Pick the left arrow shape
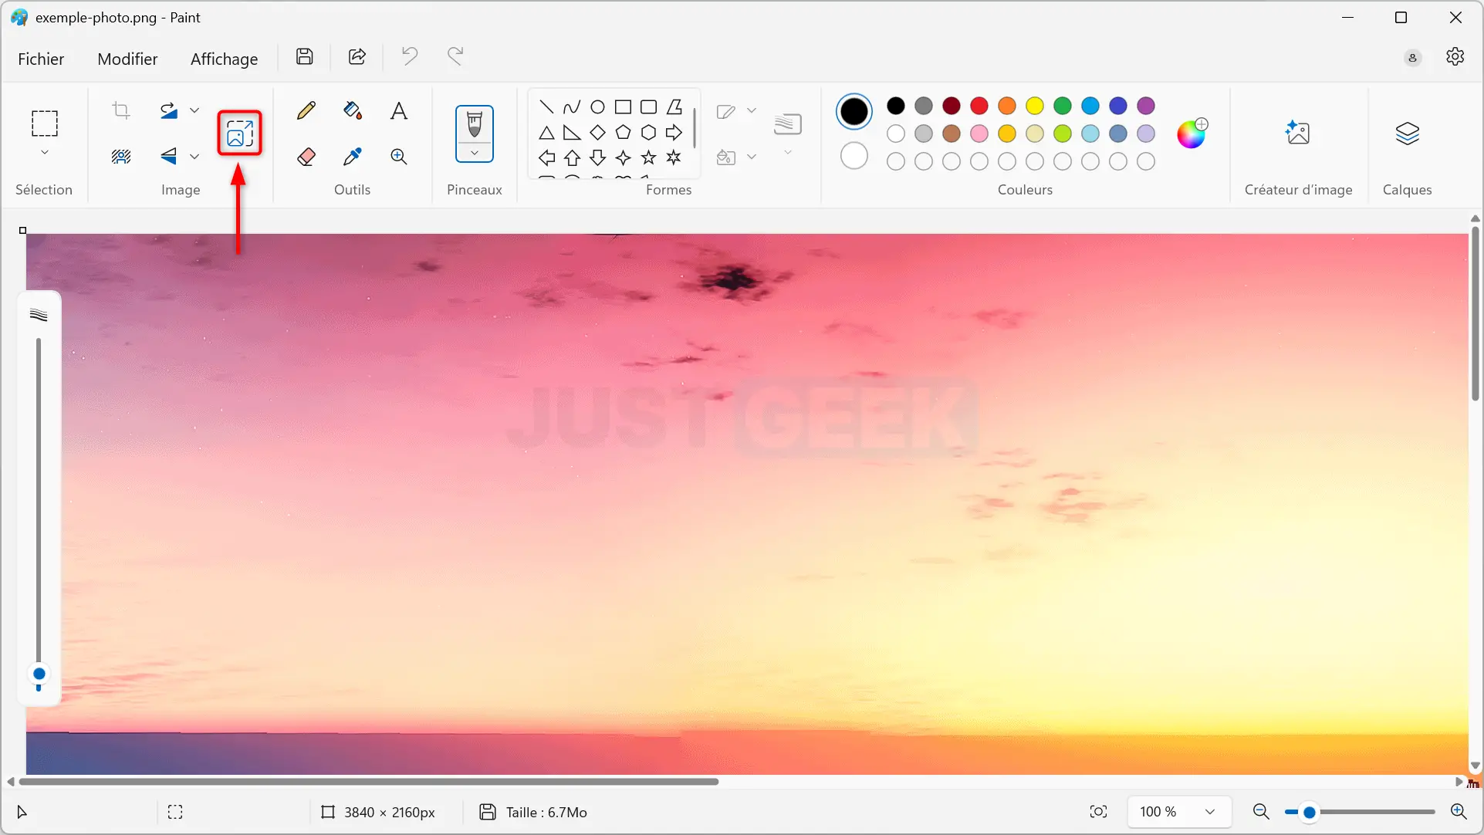Image resolution: width=1484 pixels, height=835 pixels. click(x=546, y=158)
